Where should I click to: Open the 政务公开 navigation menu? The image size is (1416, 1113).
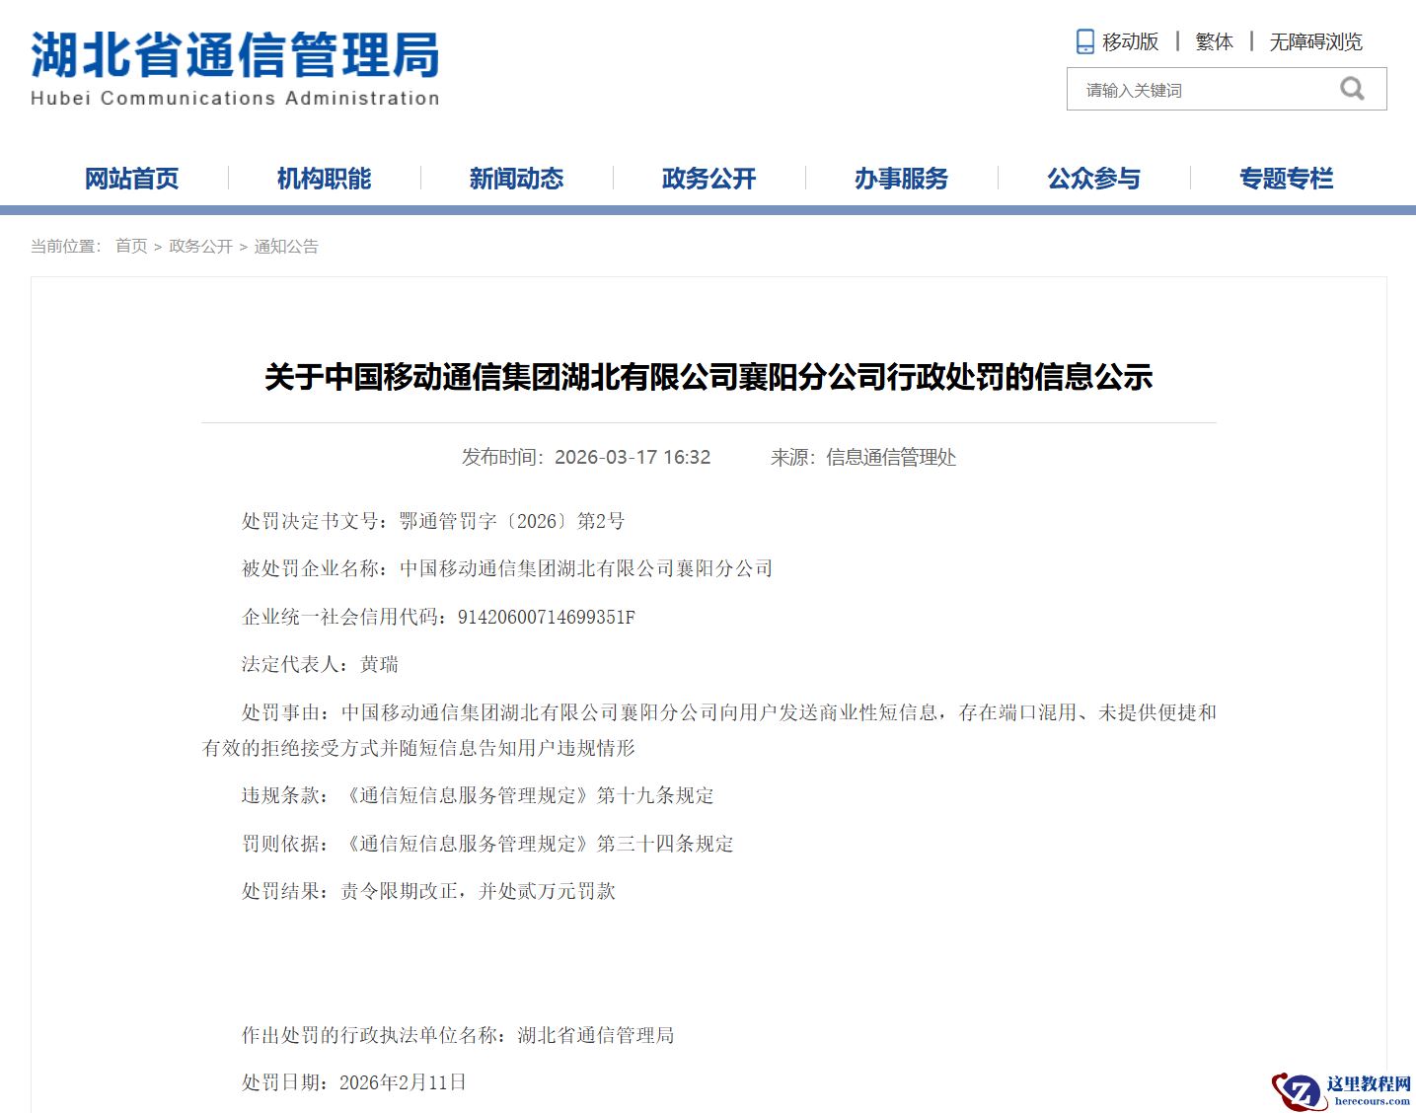tap(708, 179)
